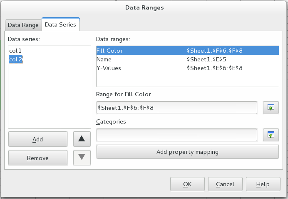288x199 pixels.
Task: Click the empty Categories input field
Action: [176, 135]
